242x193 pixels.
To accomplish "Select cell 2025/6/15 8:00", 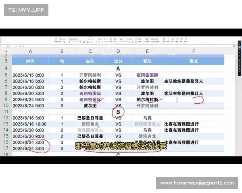I will [30, 75].
